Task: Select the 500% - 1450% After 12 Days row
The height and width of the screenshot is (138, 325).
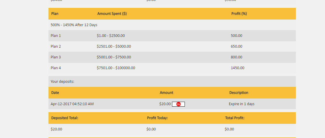Action: pos(74,25)
